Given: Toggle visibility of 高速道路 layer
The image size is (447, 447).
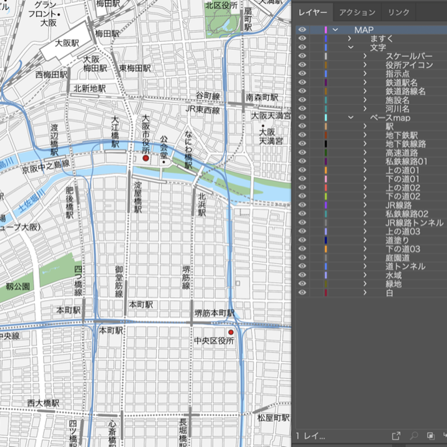Looking at the screenshot, I should 302,153.
